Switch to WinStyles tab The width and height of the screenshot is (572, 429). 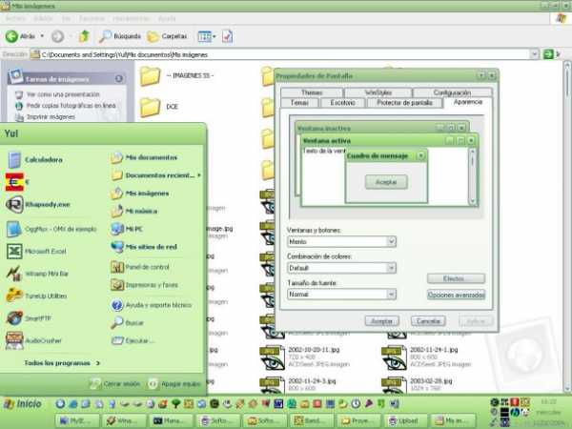pos(378,92)
